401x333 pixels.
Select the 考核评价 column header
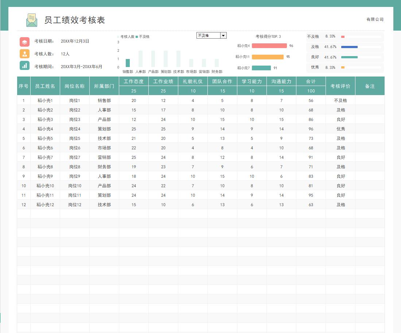[x=340, y=86]
